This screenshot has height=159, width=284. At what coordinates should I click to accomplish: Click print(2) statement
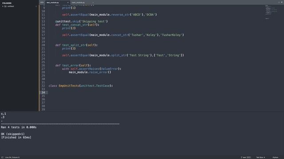tap(69, 28)
